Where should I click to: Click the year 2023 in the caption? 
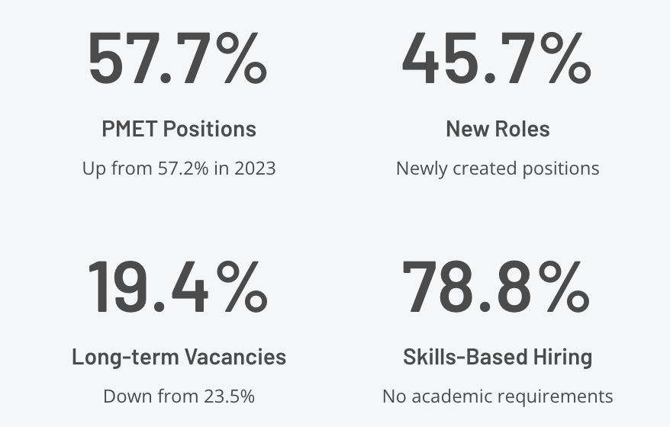255,169
